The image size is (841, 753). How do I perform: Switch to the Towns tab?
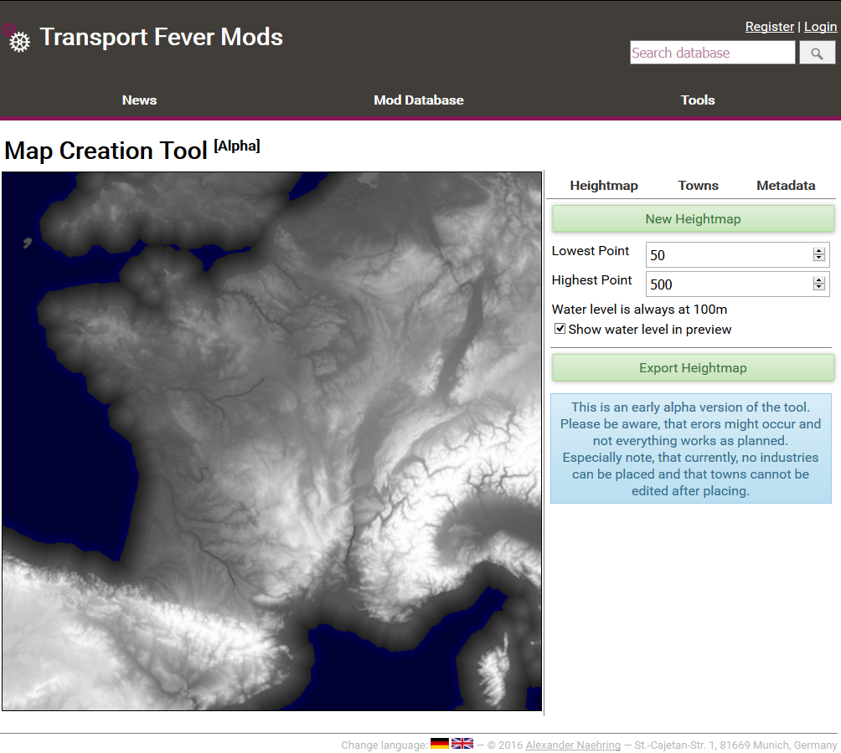point(699,186)
